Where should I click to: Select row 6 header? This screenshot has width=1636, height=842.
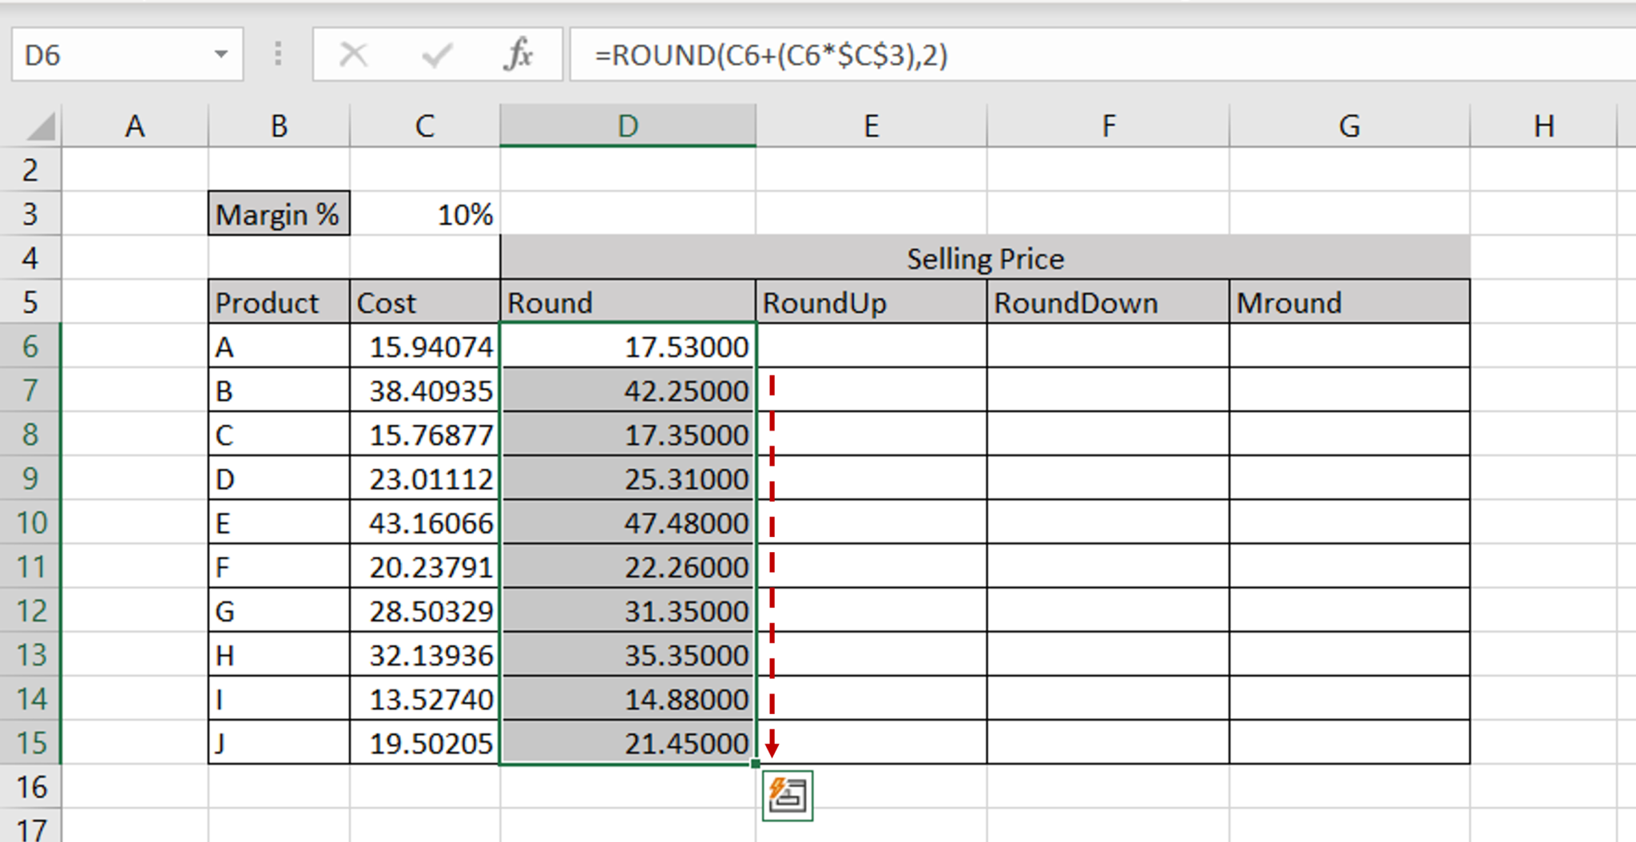[30, 346]
